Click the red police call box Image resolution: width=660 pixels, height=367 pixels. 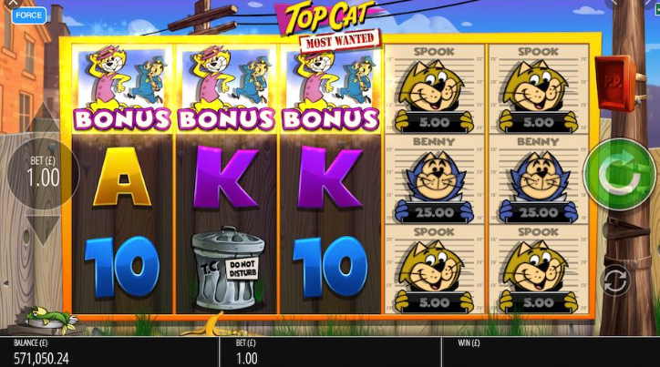pos(616,83)
